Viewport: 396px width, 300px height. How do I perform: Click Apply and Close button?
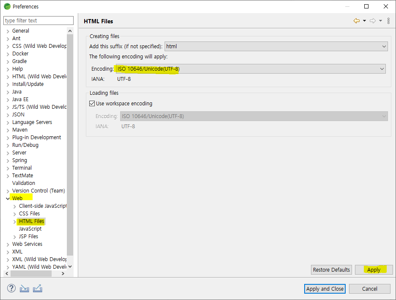(325, 289)
